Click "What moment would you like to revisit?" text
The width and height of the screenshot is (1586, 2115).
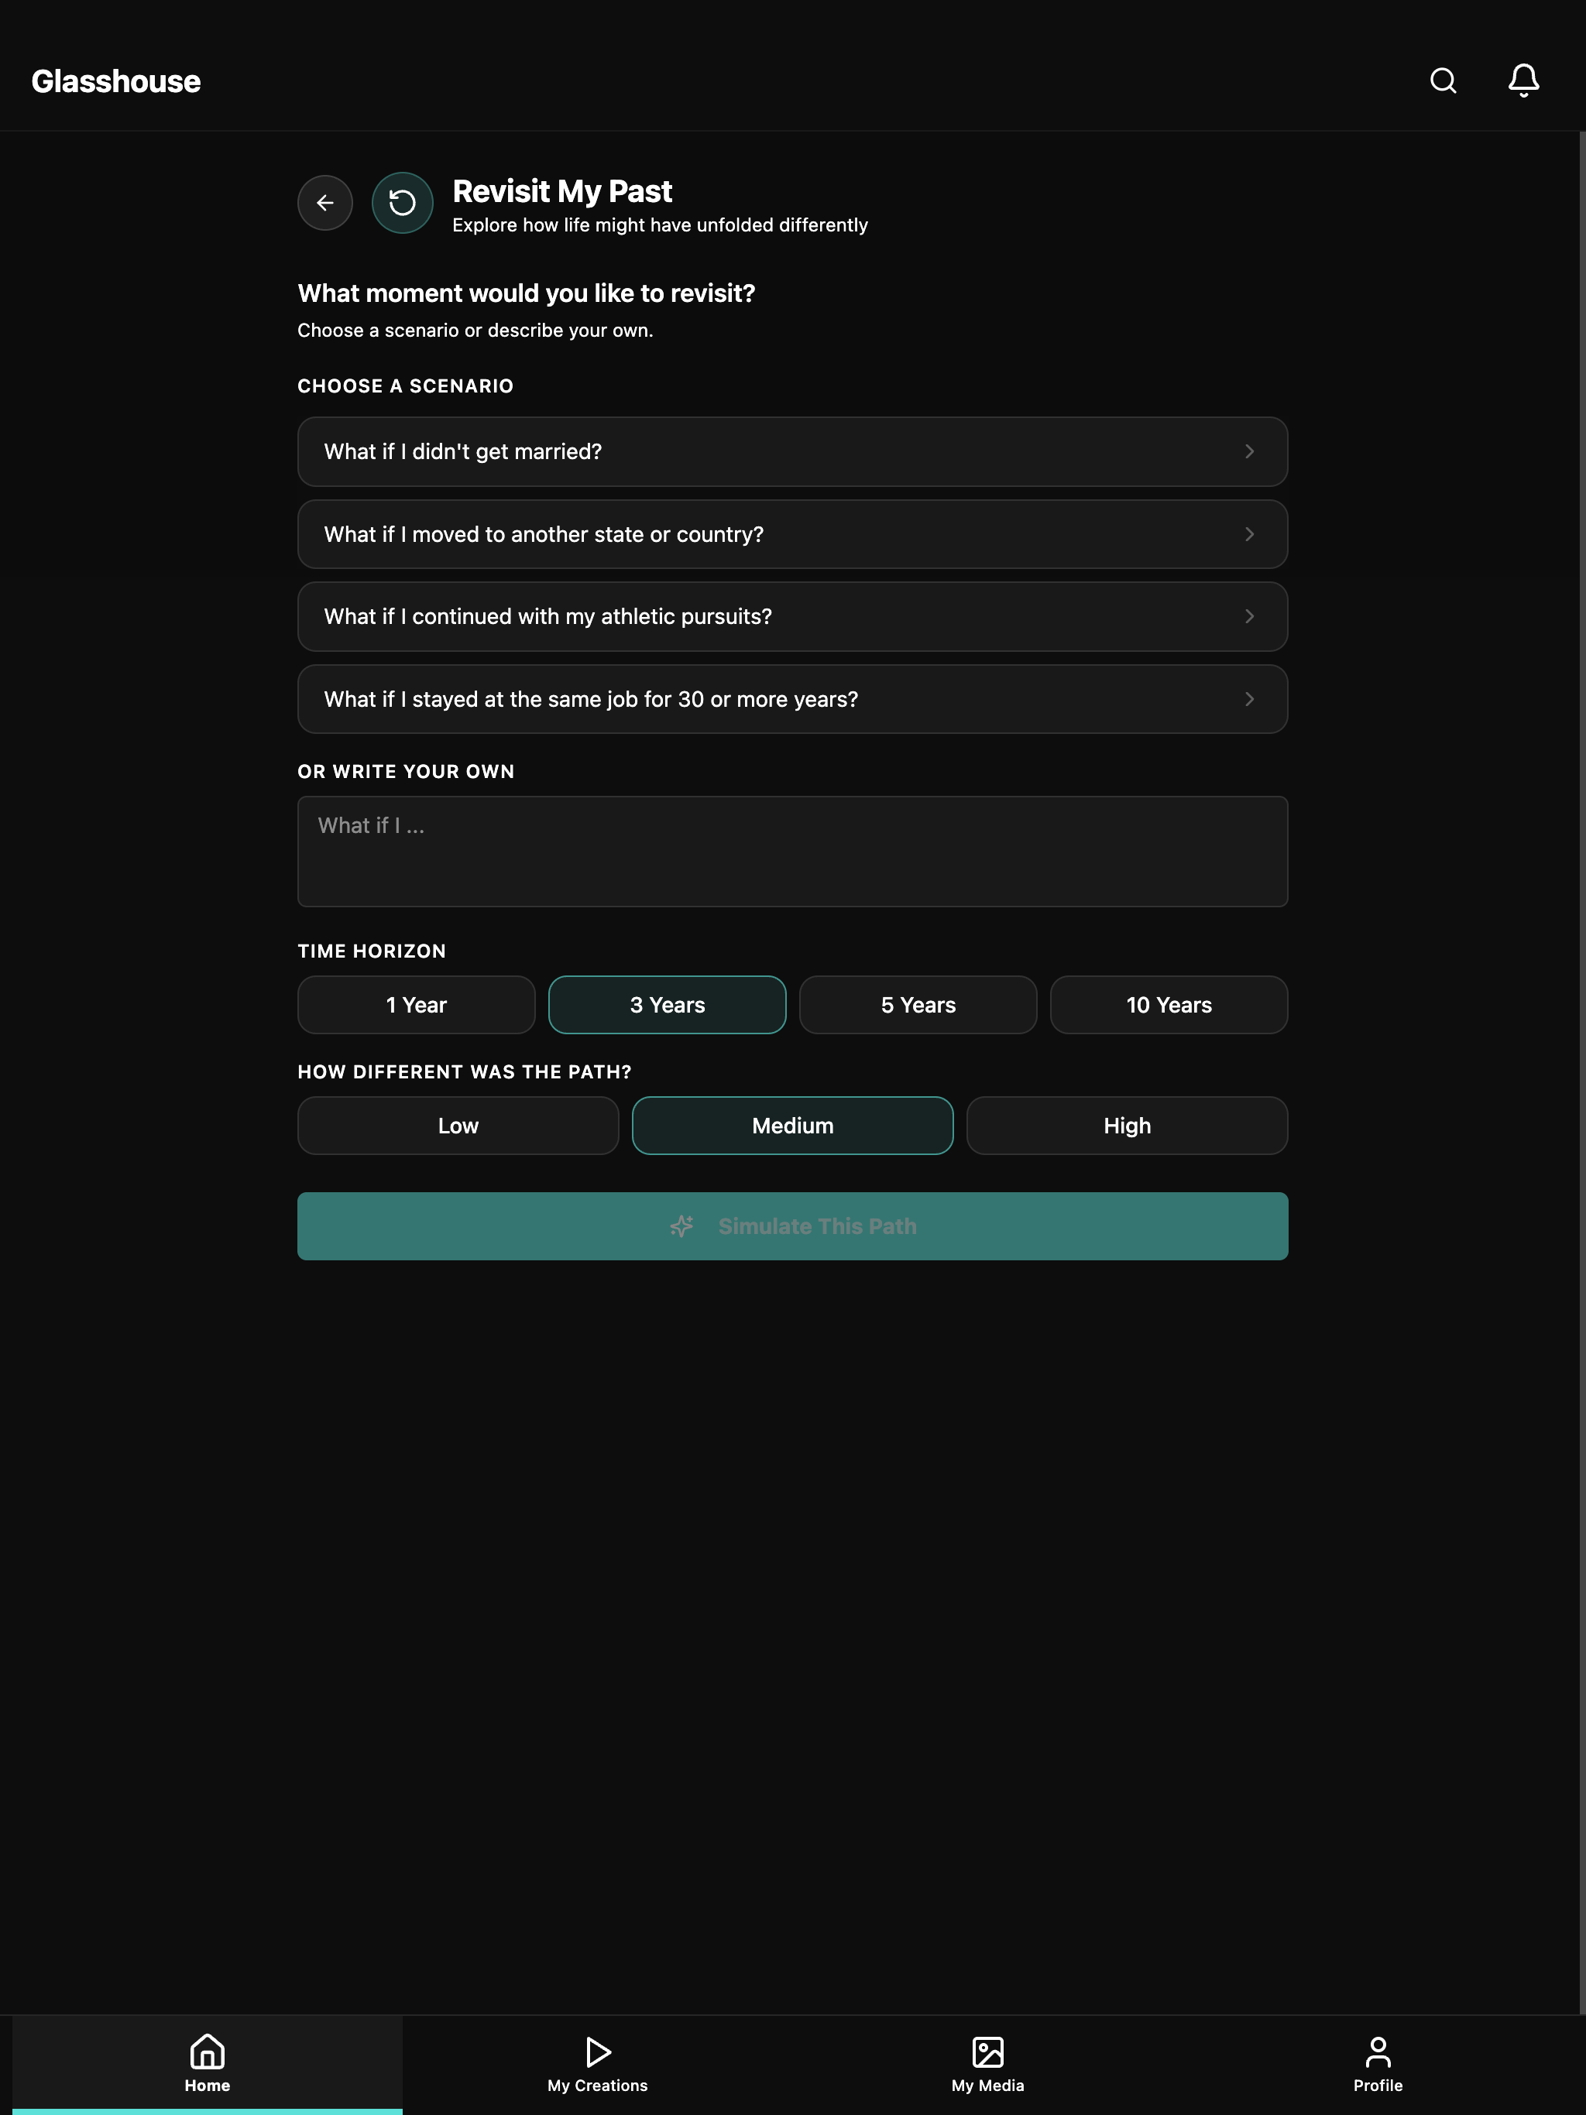coord(526,293)
